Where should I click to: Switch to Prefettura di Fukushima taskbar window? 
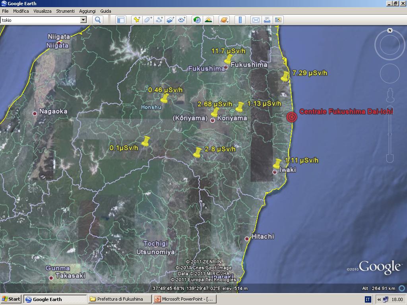point(120,299)
